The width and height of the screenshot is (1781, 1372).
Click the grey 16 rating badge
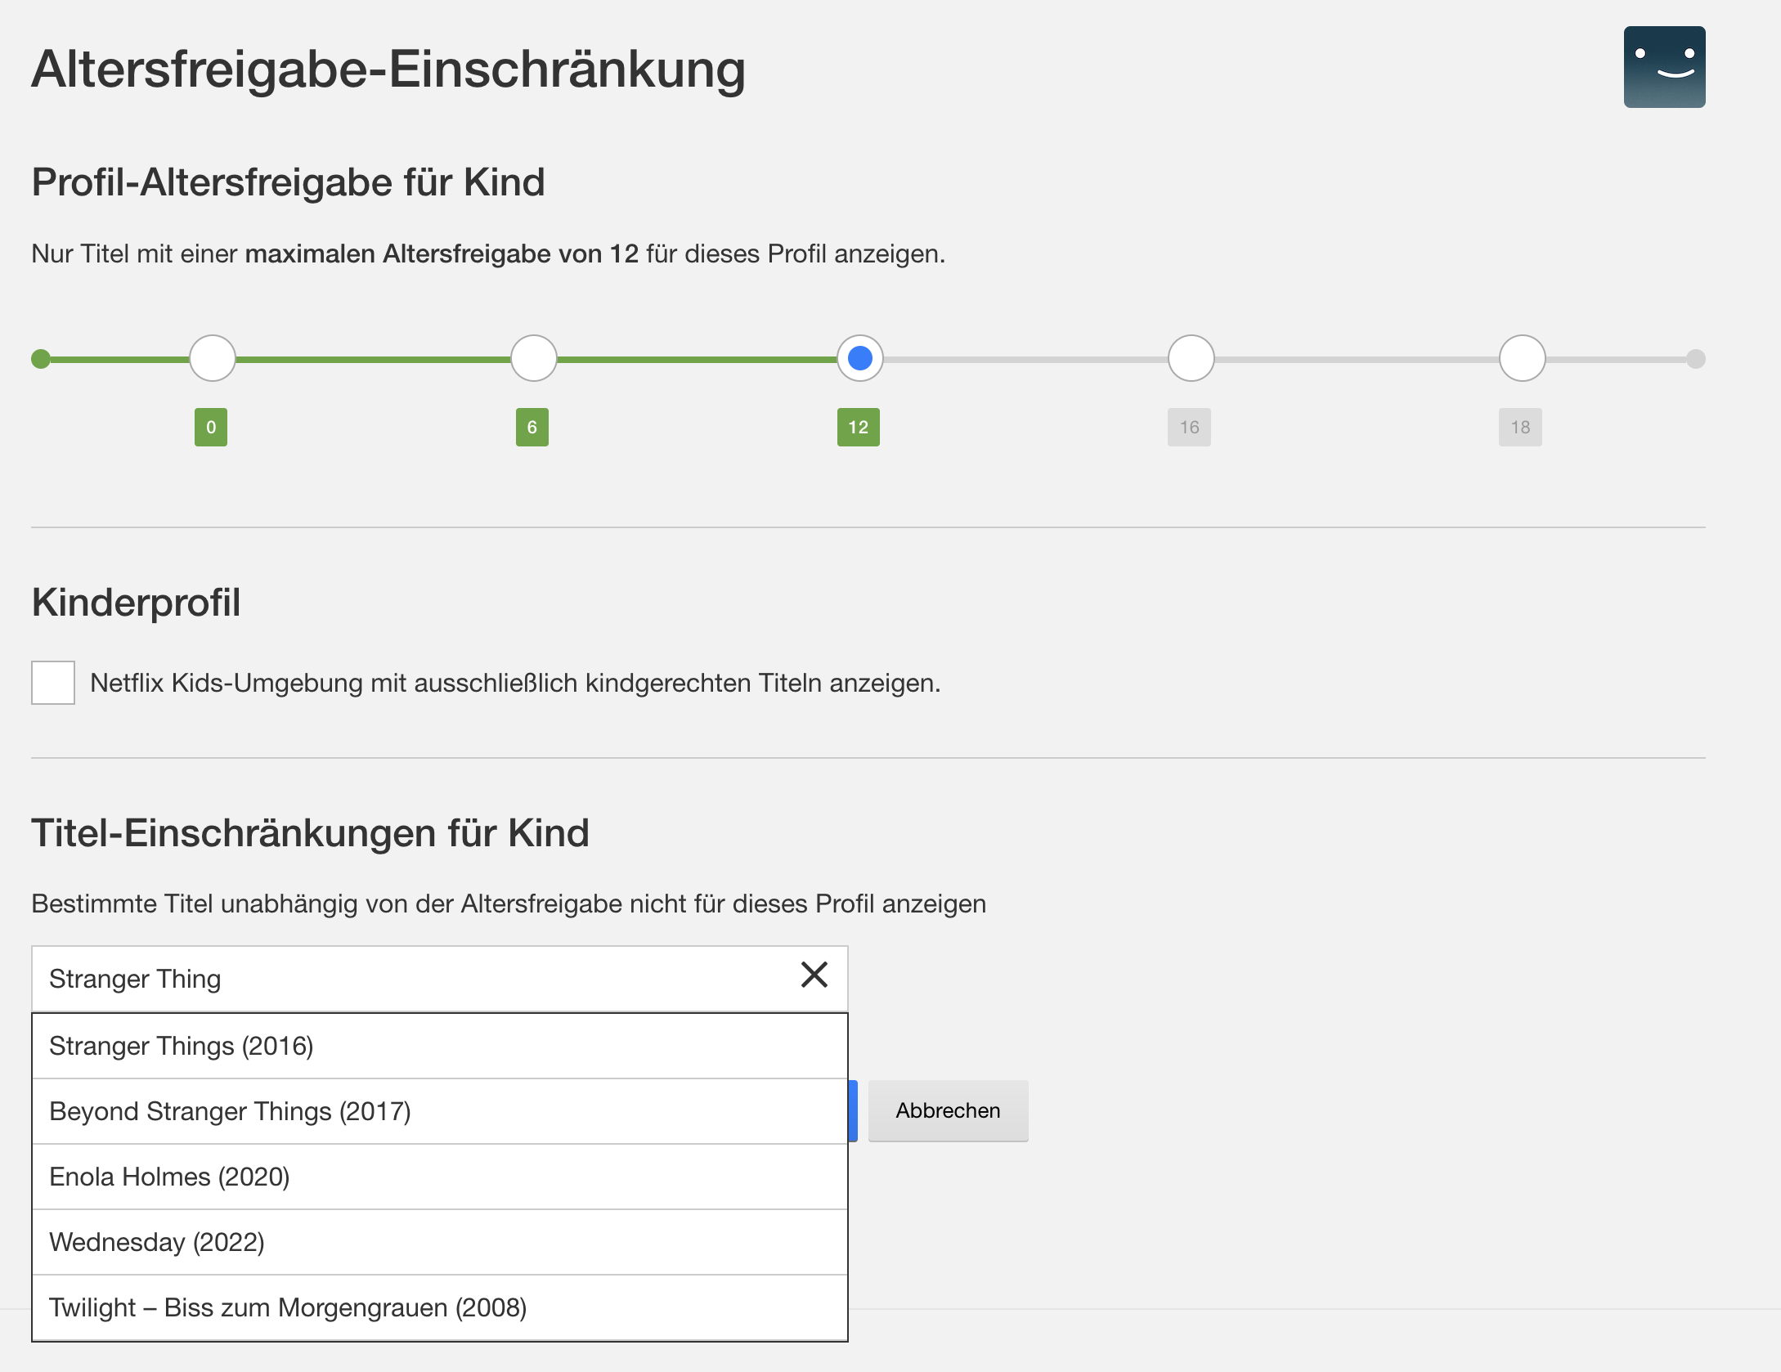[1189, 427]
